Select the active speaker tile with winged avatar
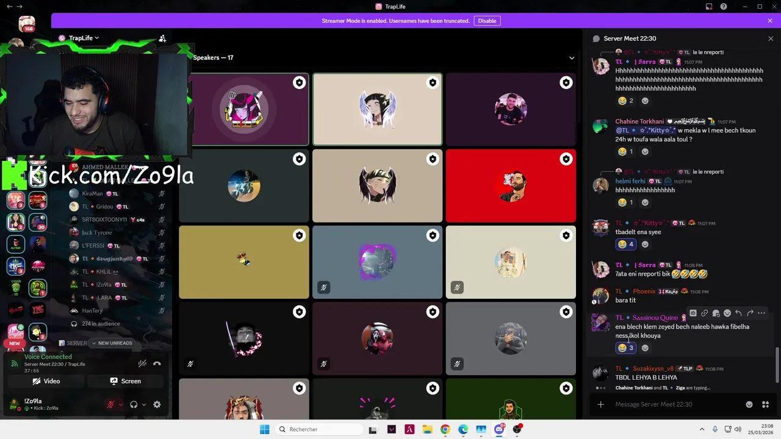Image resolution: width=781 pixels, height=439 pixels. 377,110
